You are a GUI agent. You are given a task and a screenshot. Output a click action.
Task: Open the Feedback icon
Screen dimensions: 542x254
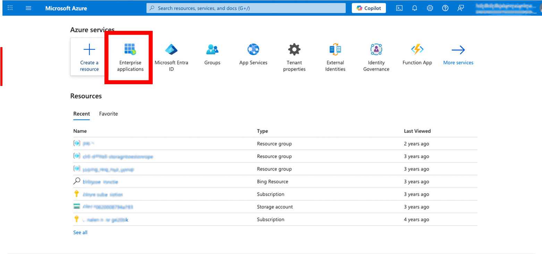tap(460, 8)
